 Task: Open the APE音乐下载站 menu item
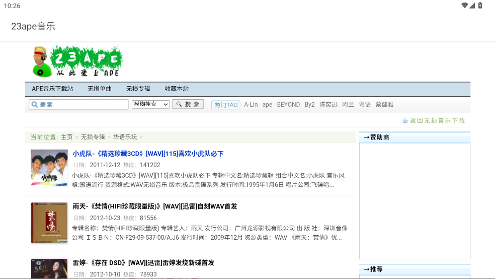coord(52,89)
